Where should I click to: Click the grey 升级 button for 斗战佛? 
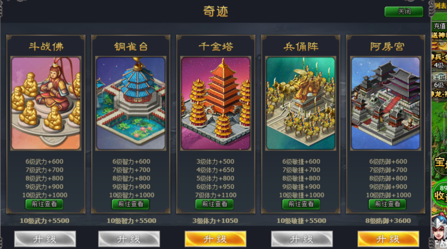pyautogui.click(x=45, y=239)
